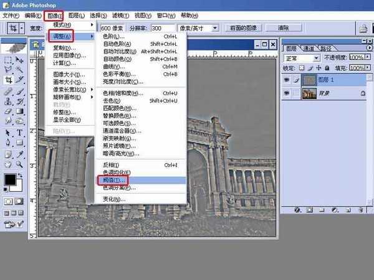Toggle lock transparent pixels
This screenshot has height=280, width=374.
[302, 68]
